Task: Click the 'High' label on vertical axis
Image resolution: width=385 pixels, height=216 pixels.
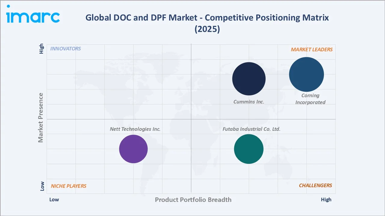Action: [42, 49]
